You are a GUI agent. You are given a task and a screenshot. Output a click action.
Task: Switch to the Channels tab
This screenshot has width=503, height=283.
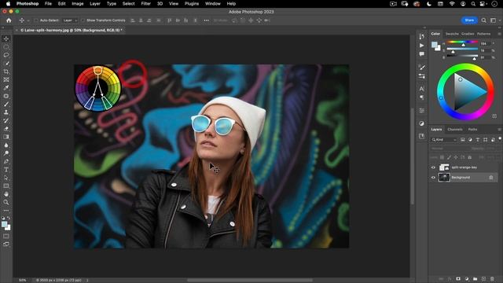point(455,129)
